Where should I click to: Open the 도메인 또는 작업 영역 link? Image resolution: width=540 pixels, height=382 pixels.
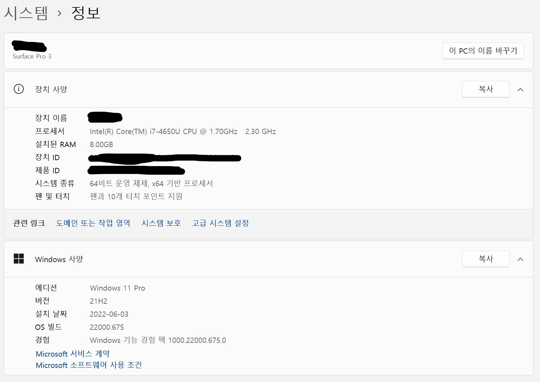[93, 223]
